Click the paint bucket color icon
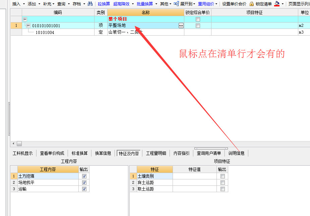 click(x=277, y=4)
